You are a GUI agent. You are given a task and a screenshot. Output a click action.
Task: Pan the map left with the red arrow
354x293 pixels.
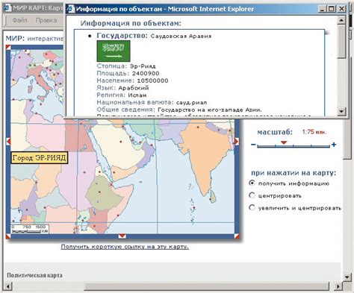coord(8,142)
